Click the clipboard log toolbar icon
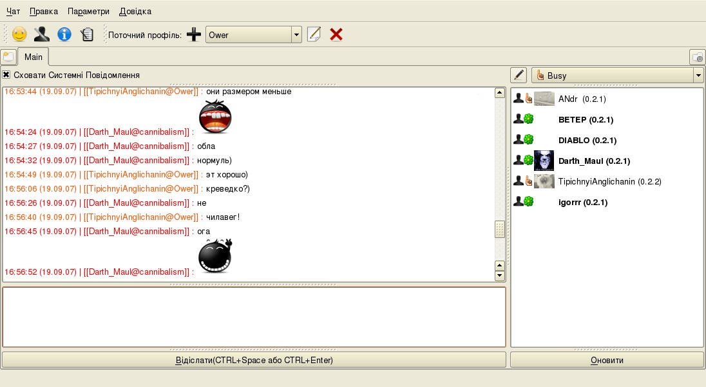This screenshot has height=387, width=706. pos(87,34)
